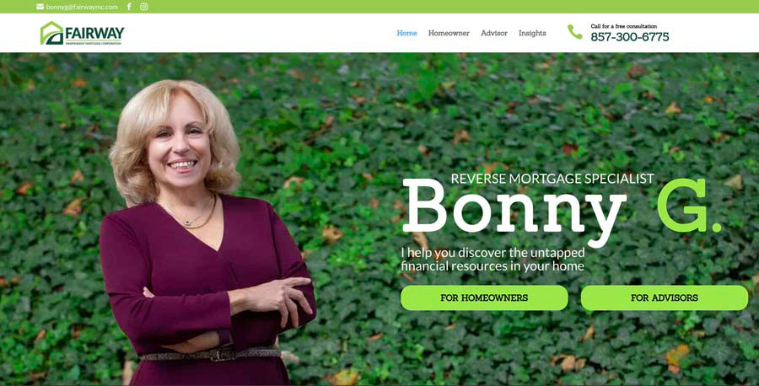Click the 'I help you discover' tagline text
The width and height of the screenshot is (759, 386).
(493, 260)
